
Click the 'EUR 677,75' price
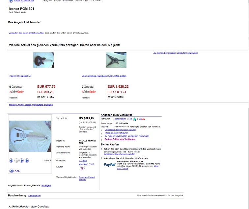46,86
